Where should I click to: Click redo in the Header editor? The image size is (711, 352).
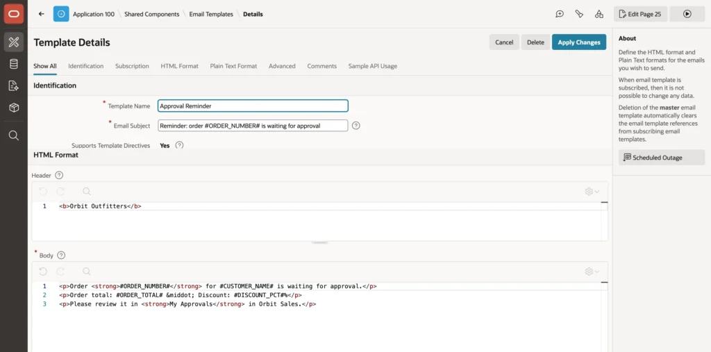(61, 192)
